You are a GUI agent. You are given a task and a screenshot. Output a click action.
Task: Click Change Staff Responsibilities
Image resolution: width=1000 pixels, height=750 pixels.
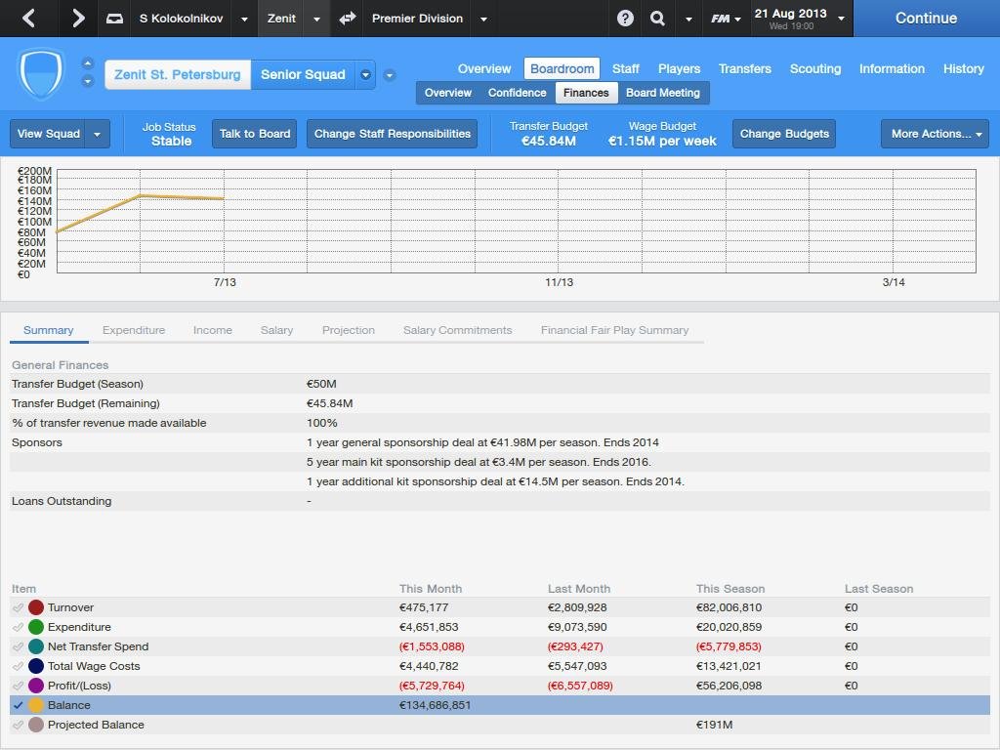pos(393,134)
